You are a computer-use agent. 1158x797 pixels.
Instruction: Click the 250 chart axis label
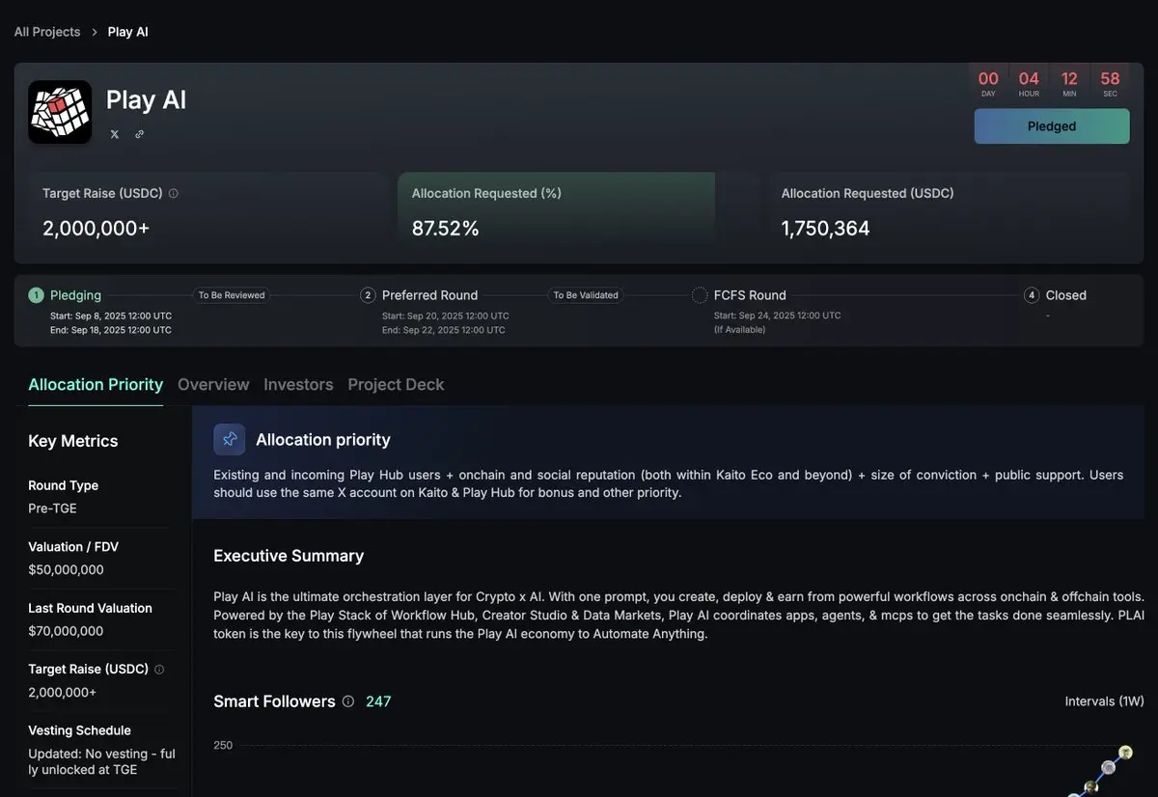pos(223,745)
